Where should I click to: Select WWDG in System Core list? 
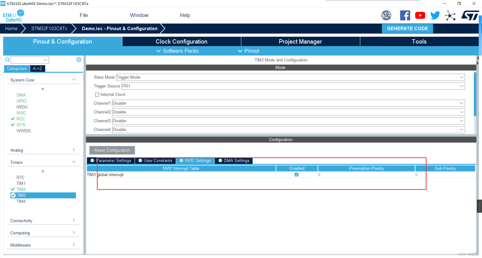[24, 131]
